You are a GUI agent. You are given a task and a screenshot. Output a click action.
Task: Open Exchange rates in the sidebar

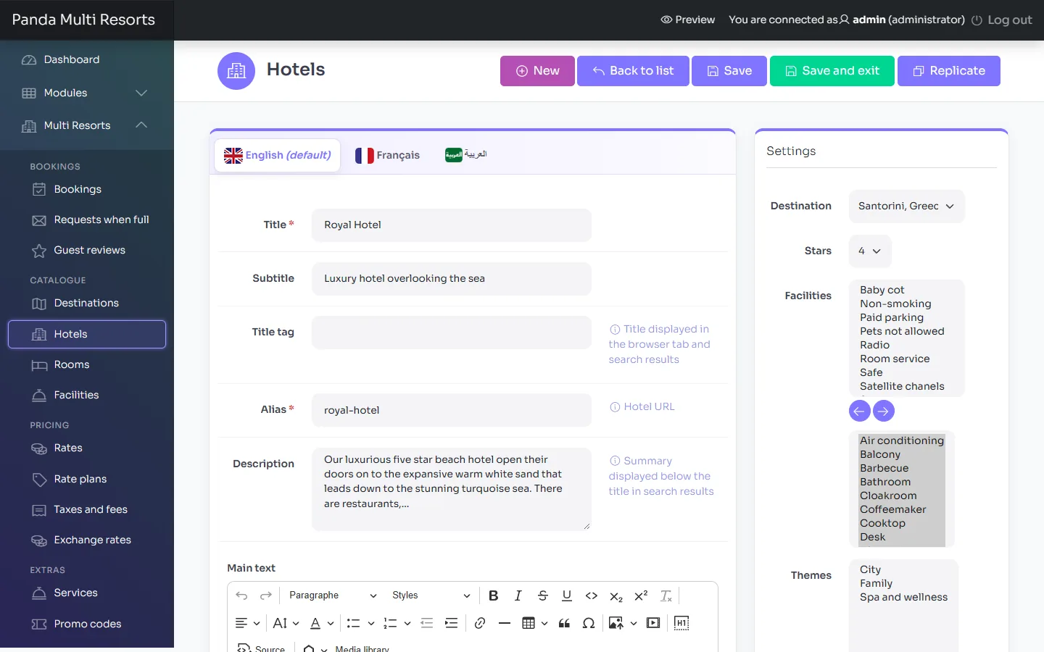click(x=87, y=540)
